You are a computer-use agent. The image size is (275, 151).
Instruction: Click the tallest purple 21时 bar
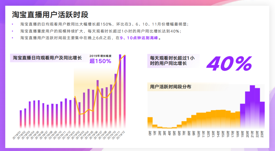252,107
